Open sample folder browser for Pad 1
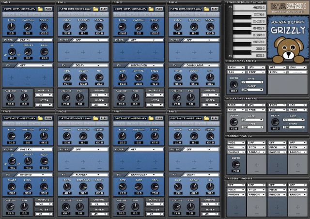The width and height of the screenshot is (310, 219). [40, 9]
